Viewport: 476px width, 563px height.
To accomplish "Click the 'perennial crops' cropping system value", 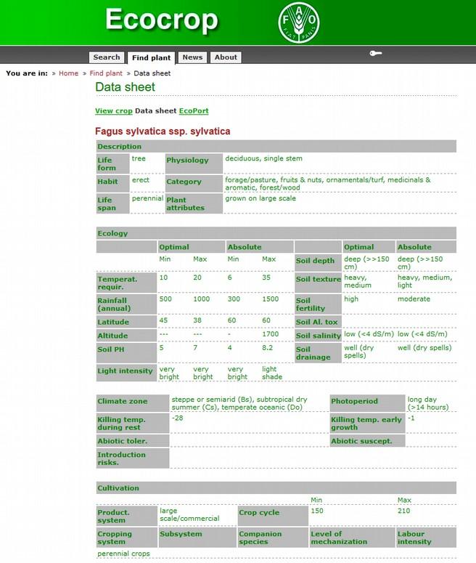I will tap(124, 554).
